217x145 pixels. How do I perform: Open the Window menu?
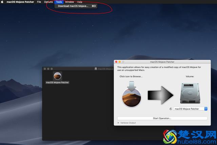[x=69, y=2]
